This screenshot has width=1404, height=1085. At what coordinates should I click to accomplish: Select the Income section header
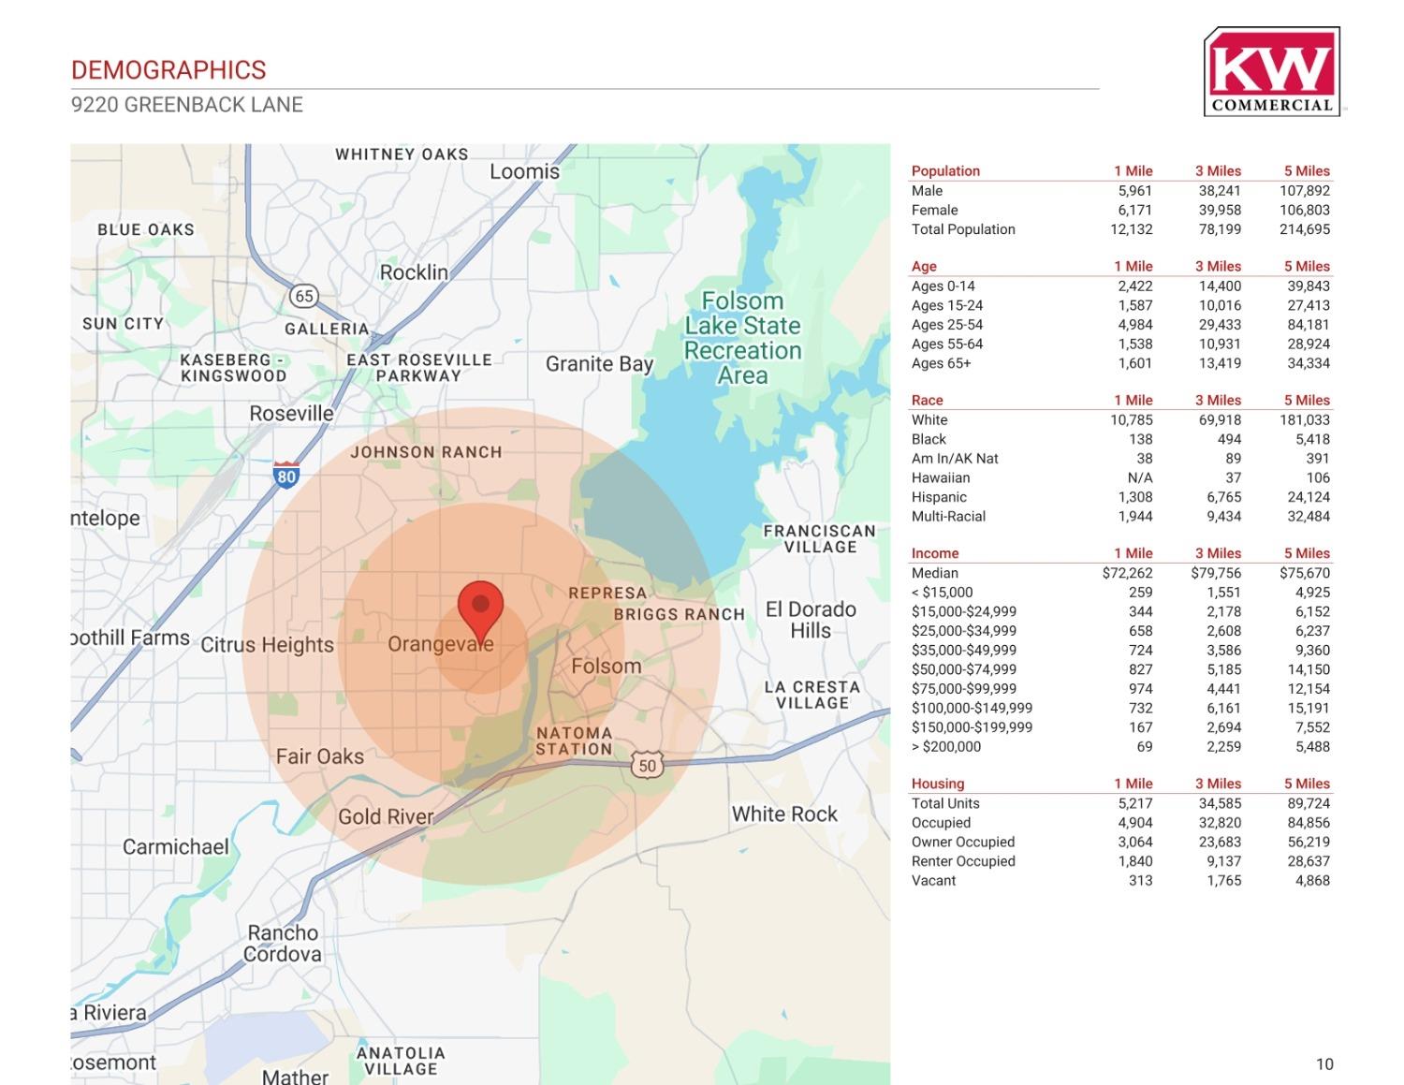935,553
